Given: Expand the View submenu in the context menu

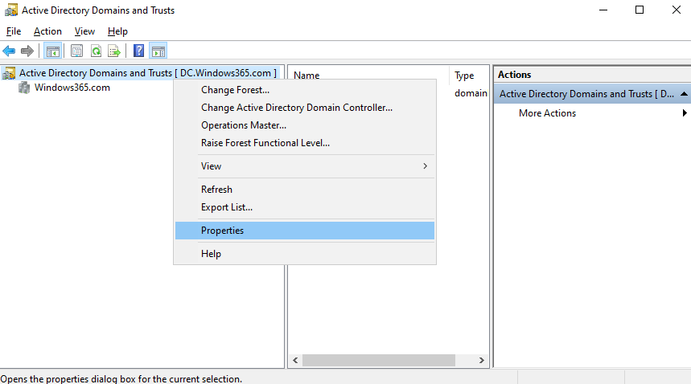Looking at the screenshot, I should click(x=305, y=166).
